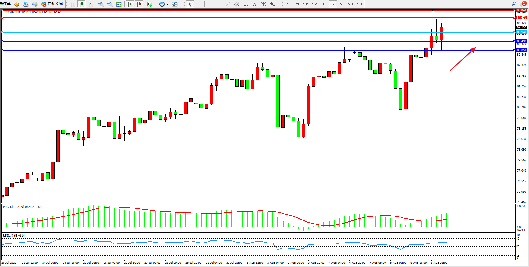The width and height of the screenshot is (529, 267).
Task: Expand the periodicity clock dropdown arrow
Action: 167,4
